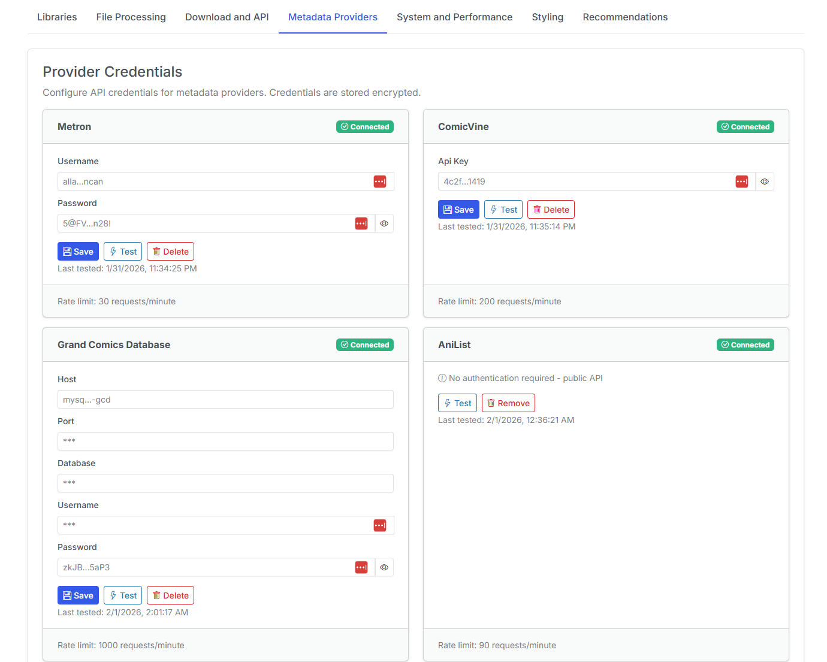Image resolution: width=827 pixels, height=662 pixels.
Task: Click the red ellipsis icon on Grand Comics Database password
Action: click(361, 567)
